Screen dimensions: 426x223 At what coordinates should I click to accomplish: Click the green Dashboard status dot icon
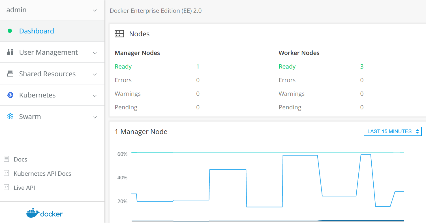pyautogui.click(x=10, y=31)
